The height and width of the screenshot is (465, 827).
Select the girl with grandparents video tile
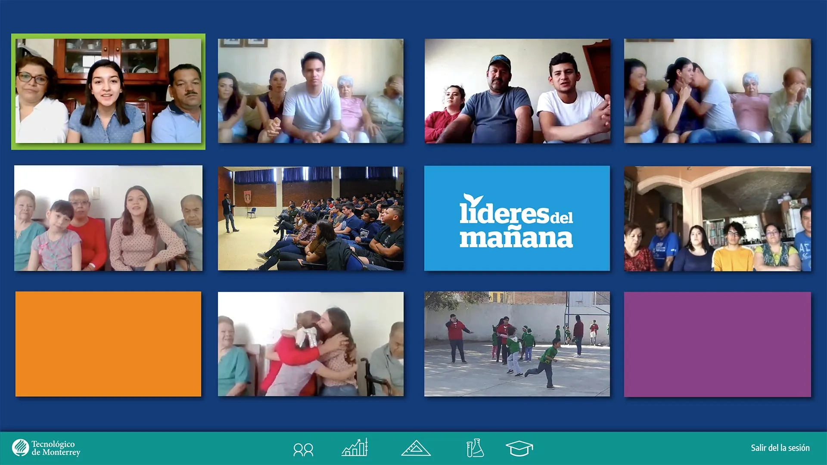click(108, 218)
